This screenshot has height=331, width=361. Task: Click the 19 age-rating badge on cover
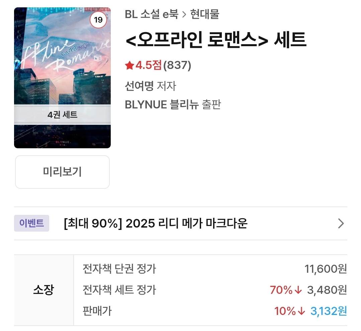click(x=98, y=20)
